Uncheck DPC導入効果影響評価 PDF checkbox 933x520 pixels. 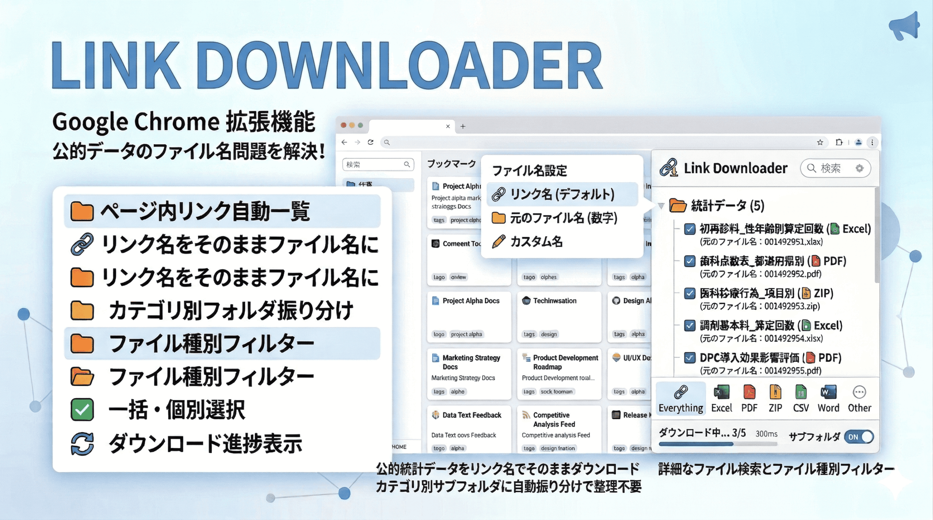(689, 358)
